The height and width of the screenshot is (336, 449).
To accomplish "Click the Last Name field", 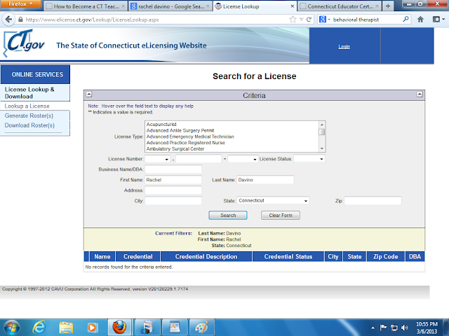I will point(265,180).
